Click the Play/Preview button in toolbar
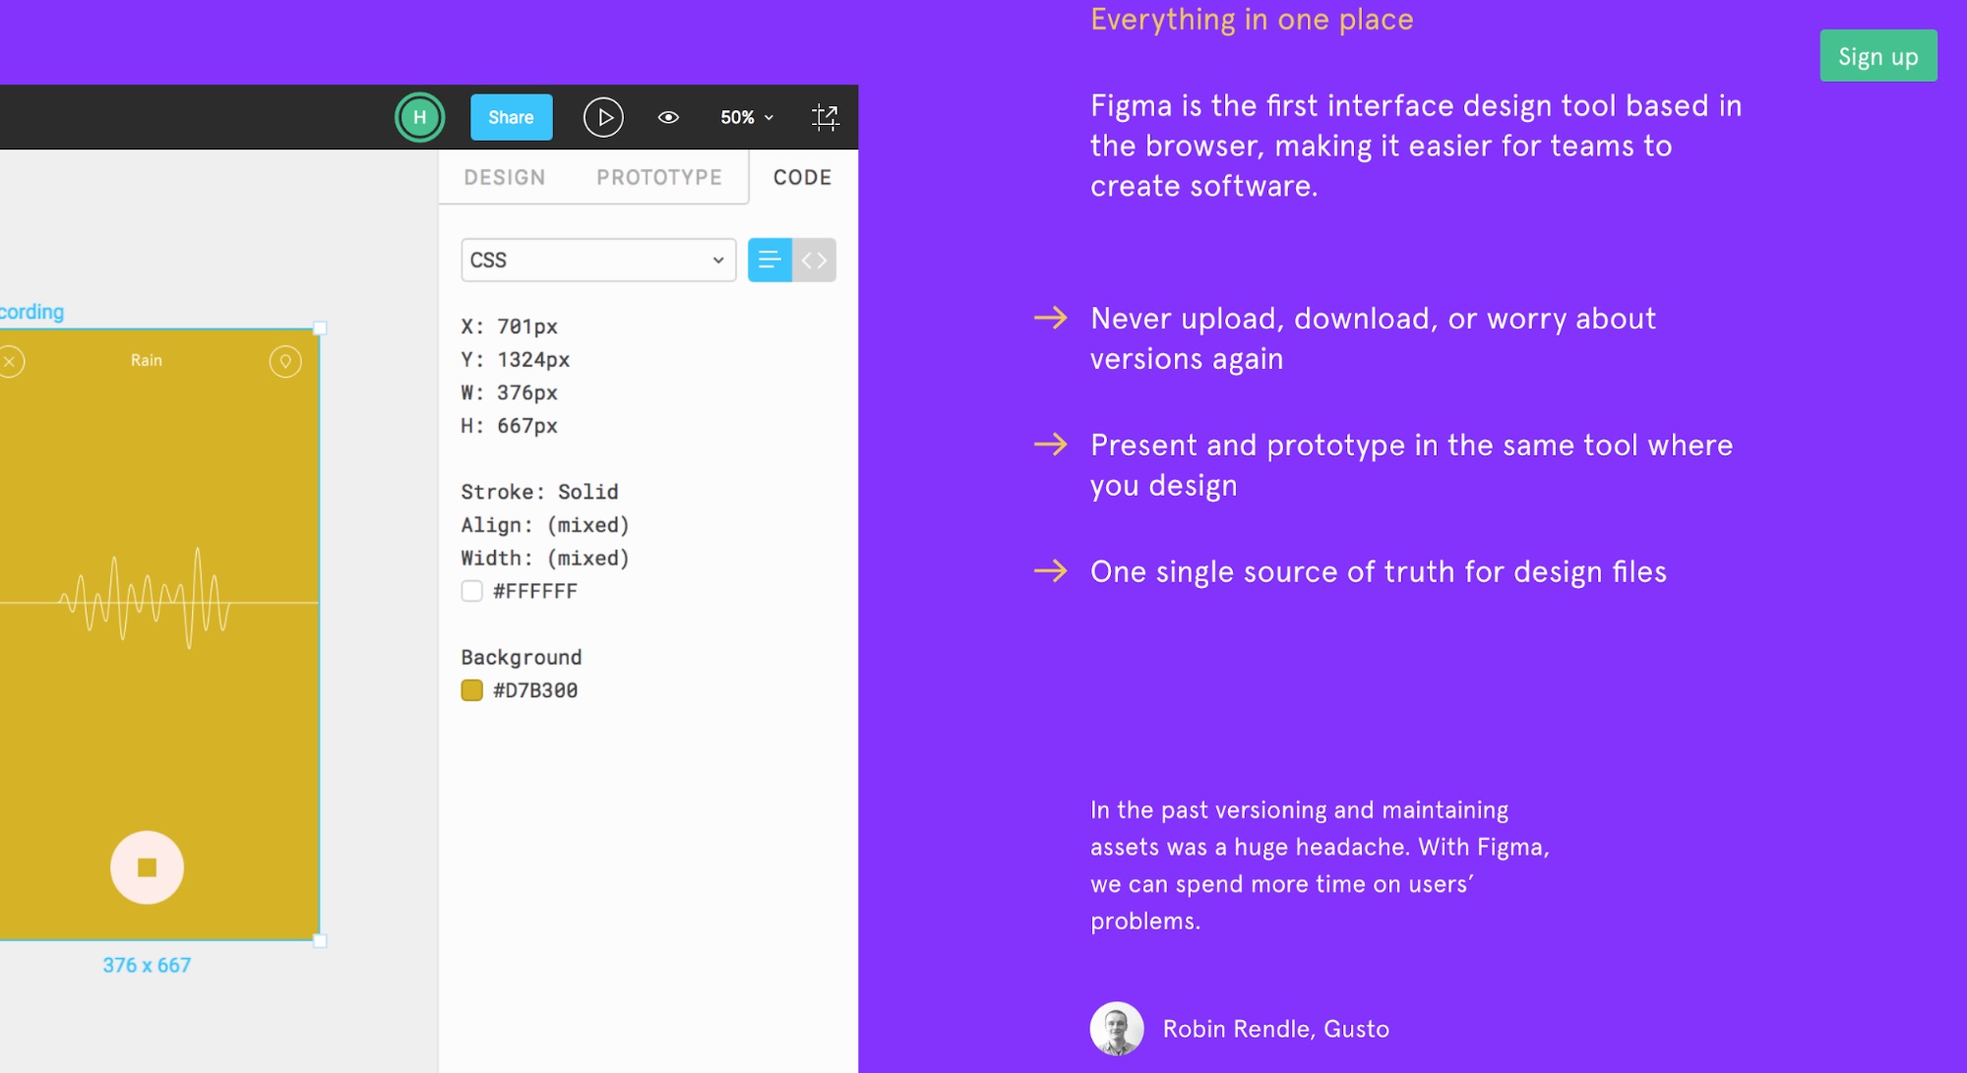 [x=601, y=119]
